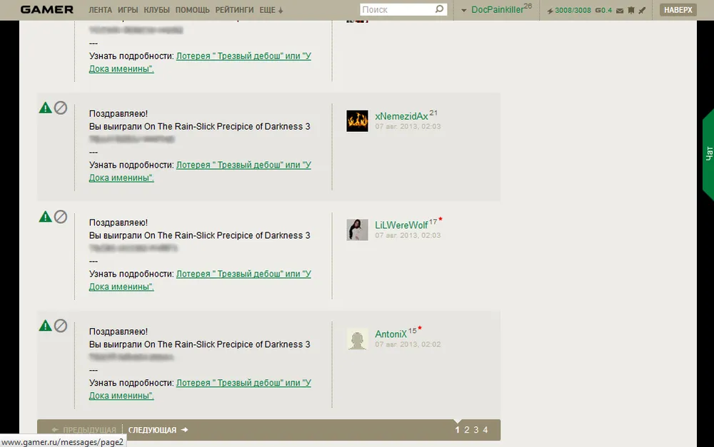The width and height of the screenshot is (714, 447).
Task: Click the warning triangle next to AntoniX's message
Action: click(x=45, y=326)
